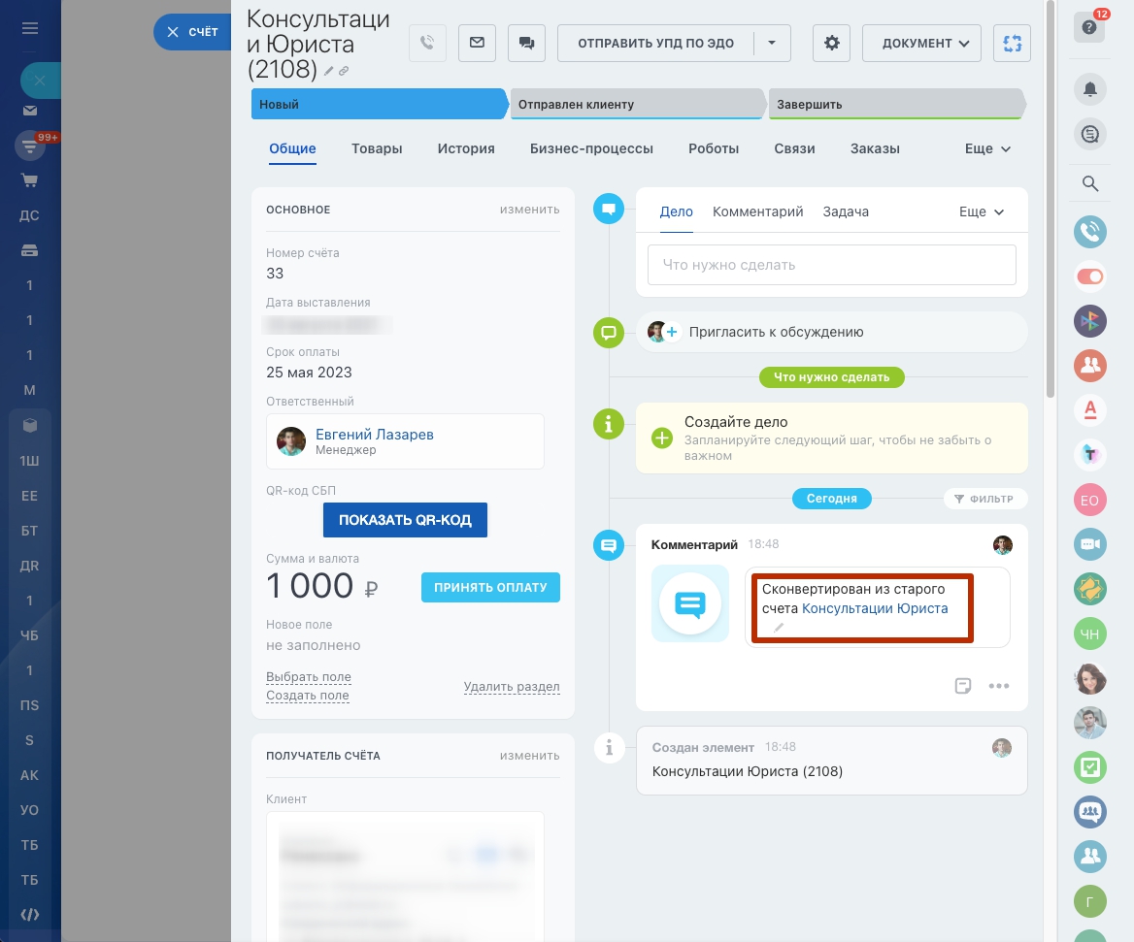Click the phone call icon in header
The image size is (1134, 942).
click(x=427, y=44)
